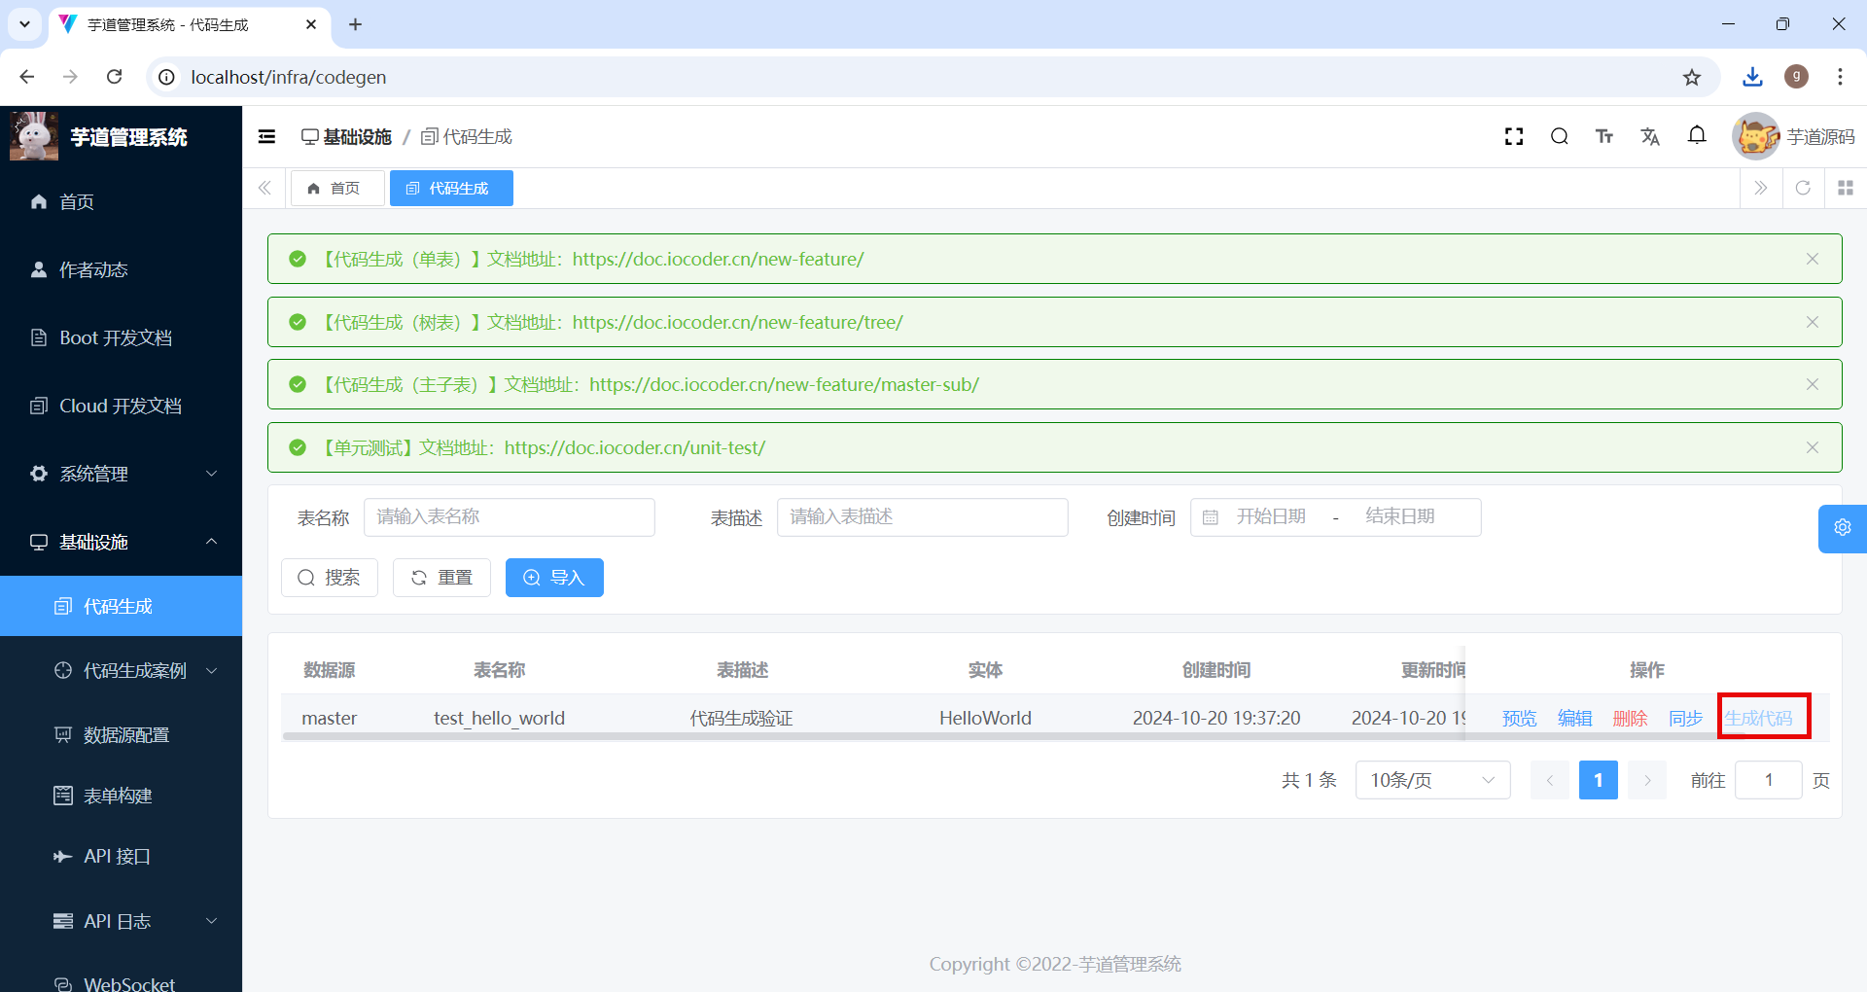Click the 芋道管理系统 logo image

(x=34, y=136)
